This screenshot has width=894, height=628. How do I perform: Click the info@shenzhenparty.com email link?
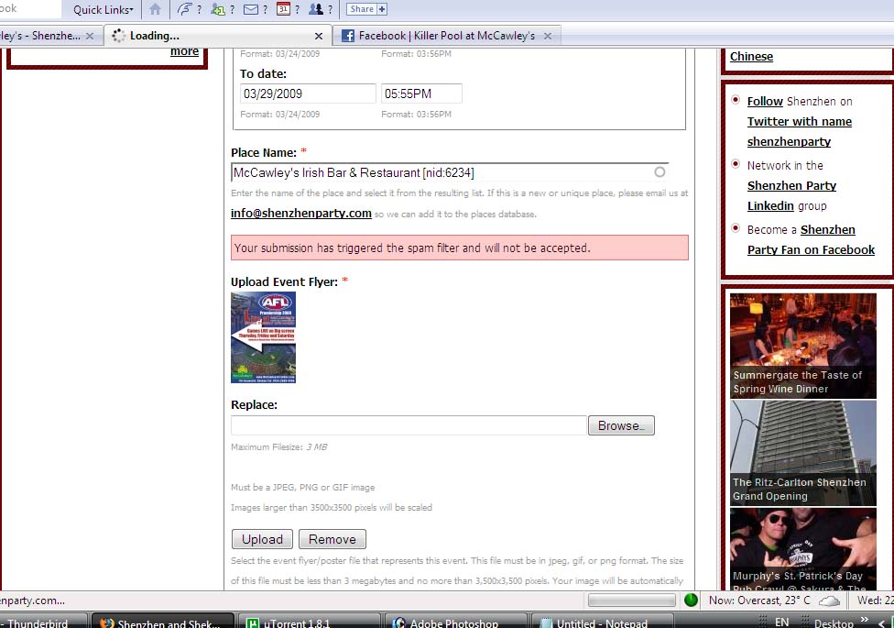coord(301,213)
